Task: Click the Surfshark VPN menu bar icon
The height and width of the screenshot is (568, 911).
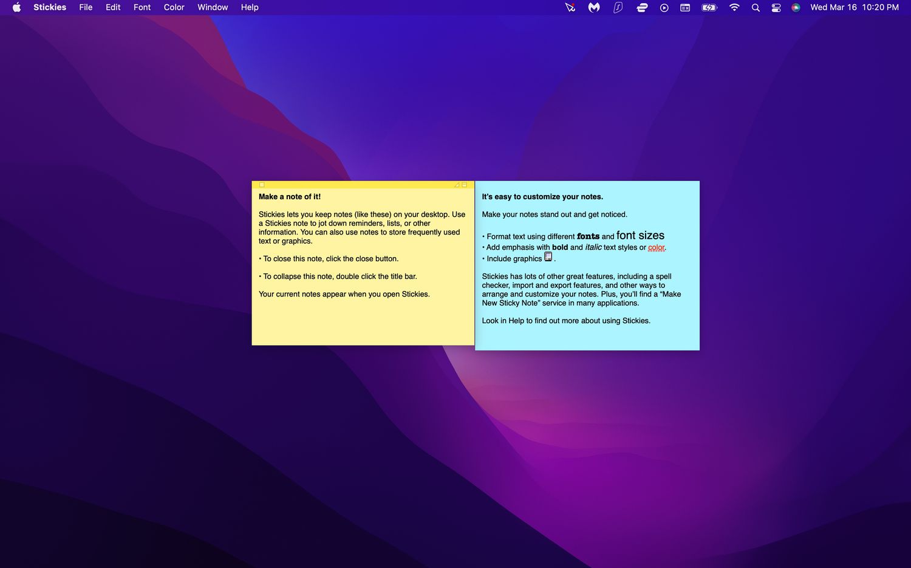Action: pos(618,7)
